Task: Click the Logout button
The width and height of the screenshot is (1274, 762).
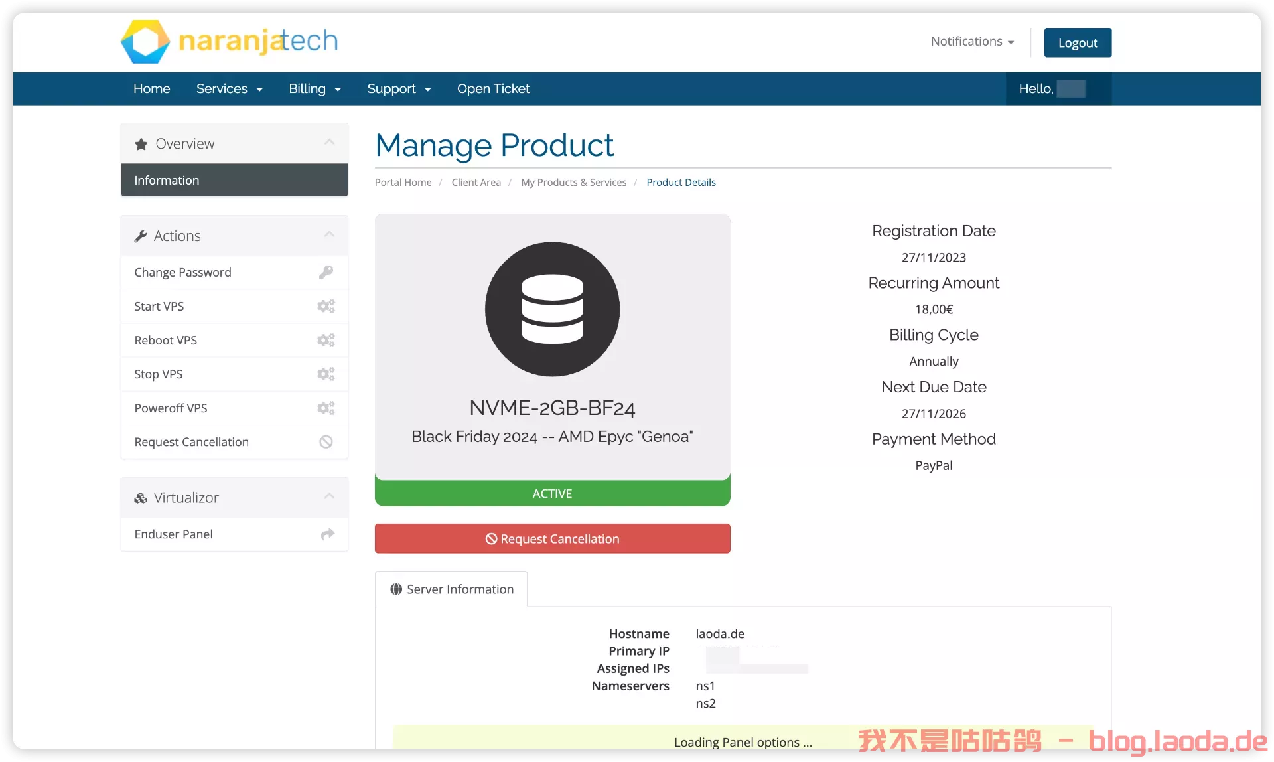Action: click(x=1078, y=42)
